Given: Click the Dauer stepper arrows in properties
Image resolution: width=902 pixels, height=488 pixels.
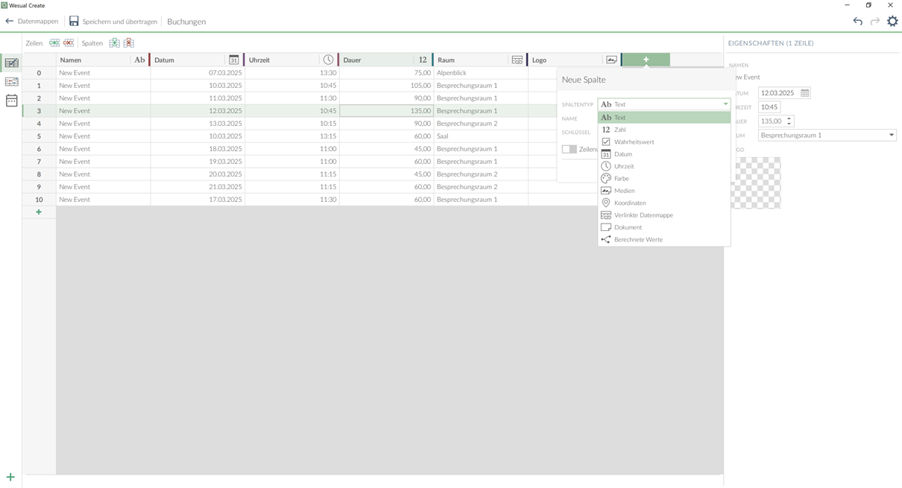Looking at the screenshot, I should 789,121.
